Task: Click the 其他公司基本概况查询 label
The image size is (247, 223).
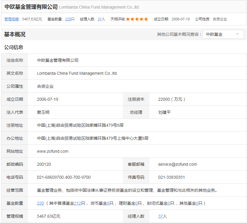Action: pyautogui.click(x=179, y=34)
